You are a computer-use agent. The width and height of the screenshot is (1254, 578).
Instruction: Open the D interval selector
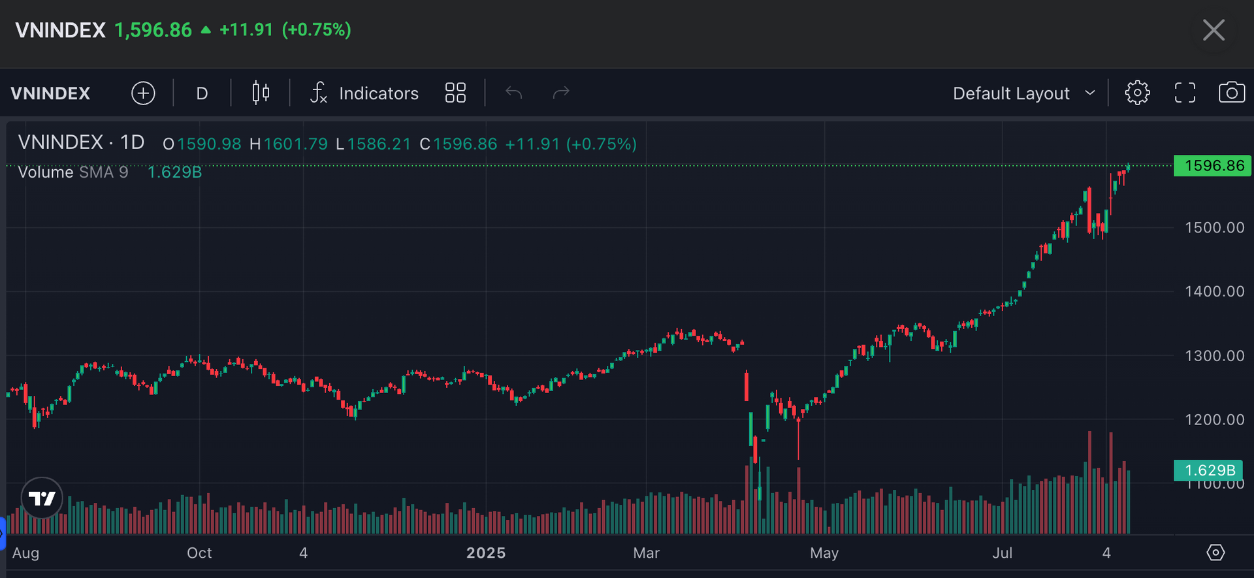tap(202, 93)
